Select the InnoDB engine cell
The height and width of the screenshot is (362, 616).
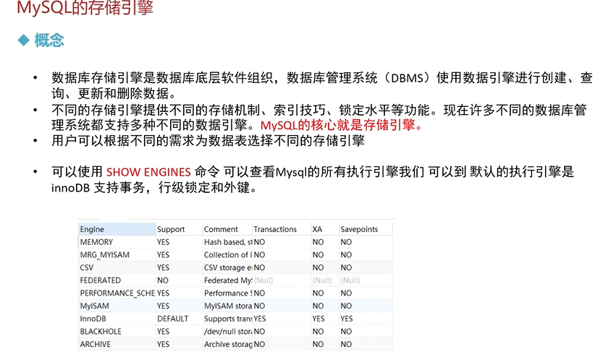coord(117,319)
